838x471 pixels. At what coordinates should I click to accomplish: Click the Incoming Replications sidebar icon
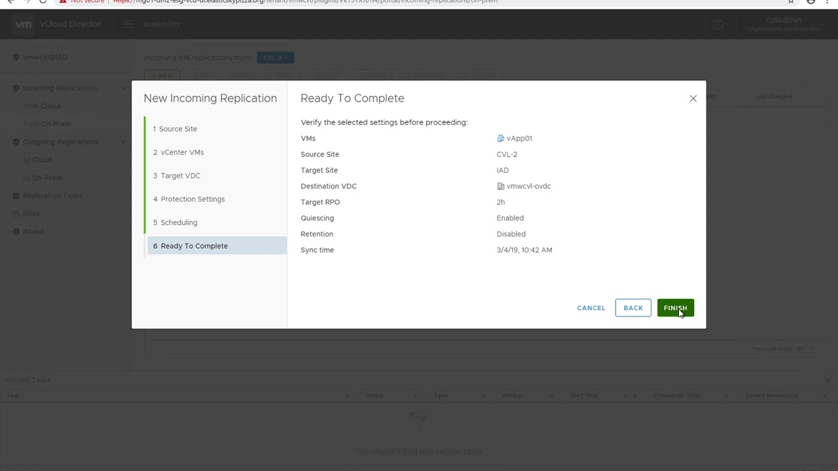click(16, 88)
